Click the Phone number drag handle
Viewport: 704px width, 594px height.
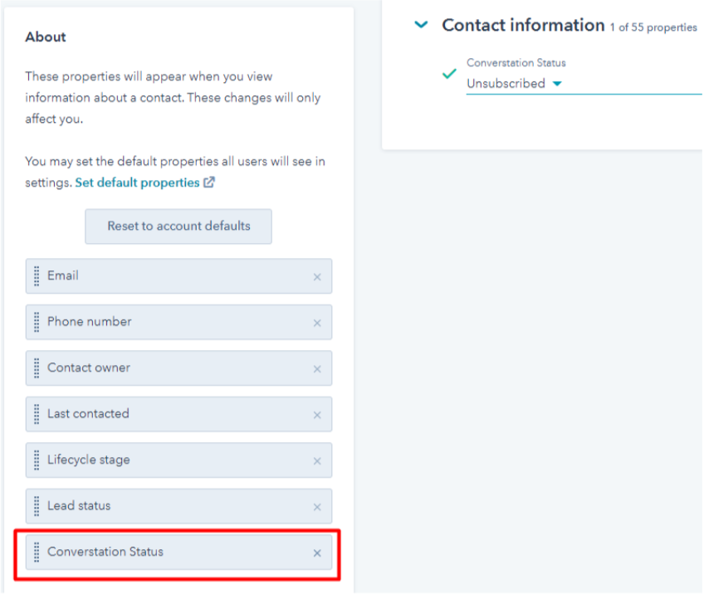[x=37, y=322]
